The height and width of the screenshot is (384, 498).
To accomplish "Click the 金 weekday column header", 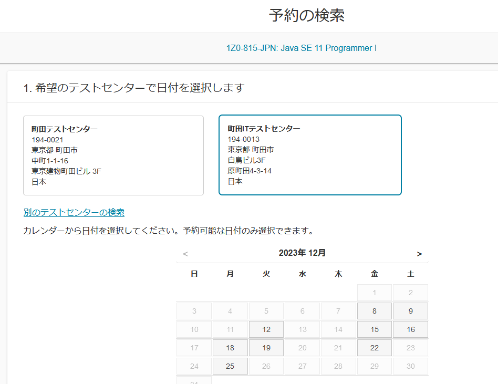I will (374, 274).
